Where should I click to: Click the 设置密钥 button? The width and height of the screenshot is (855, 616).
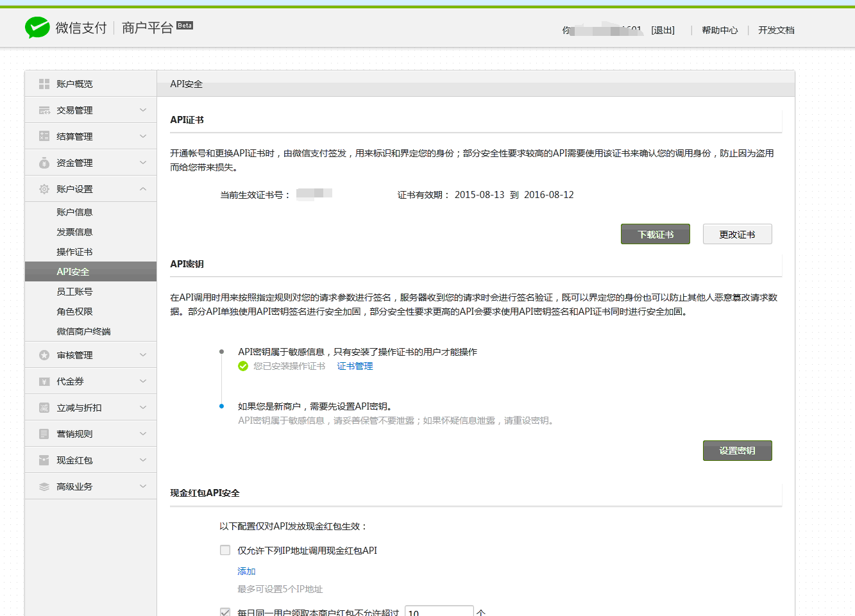[x=738, y=451]
